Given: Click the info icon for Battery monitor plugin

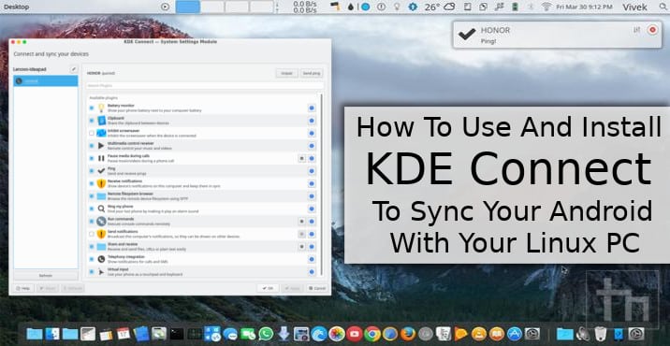Looking at the screenshot, I should (x=312, y=108).
